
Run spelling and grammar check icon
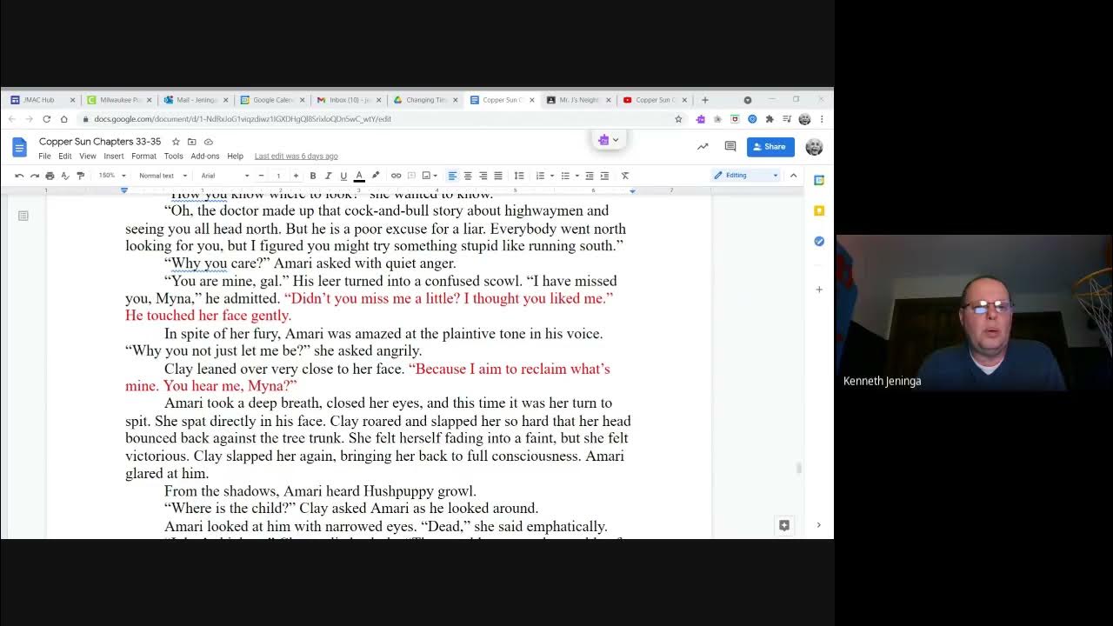point(65,176)
